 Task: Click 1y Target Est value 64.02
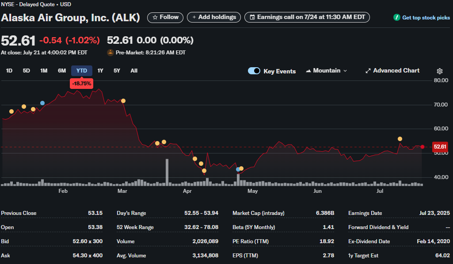(x=442, y=256)
